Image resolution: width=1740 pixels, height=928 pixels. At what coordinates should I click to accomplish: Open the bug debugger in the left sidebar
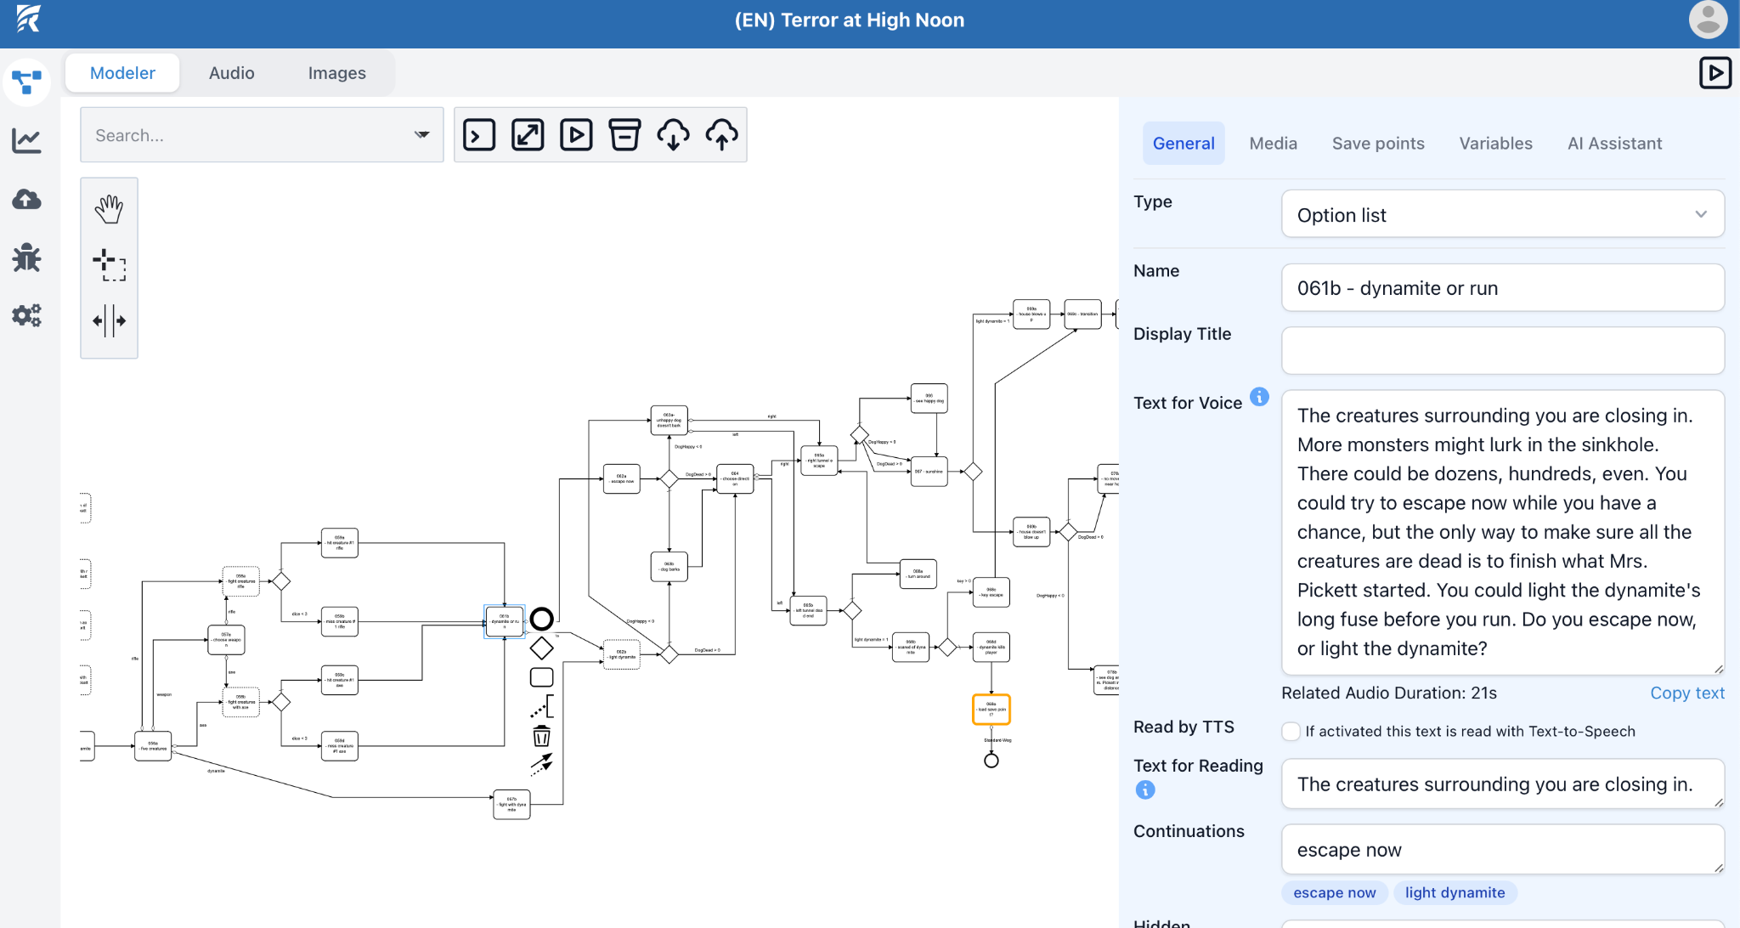(27, 257)
